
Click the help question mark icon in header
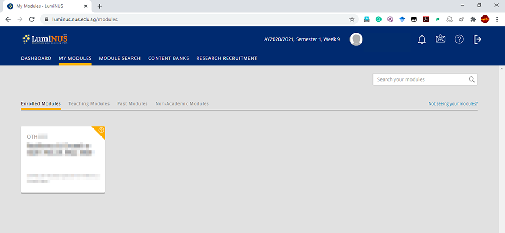tap(459, 39)
